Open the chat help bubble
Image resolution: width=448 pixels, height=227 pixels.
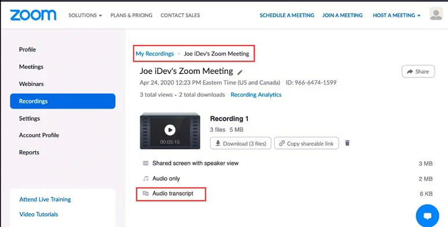click(427, 216)
